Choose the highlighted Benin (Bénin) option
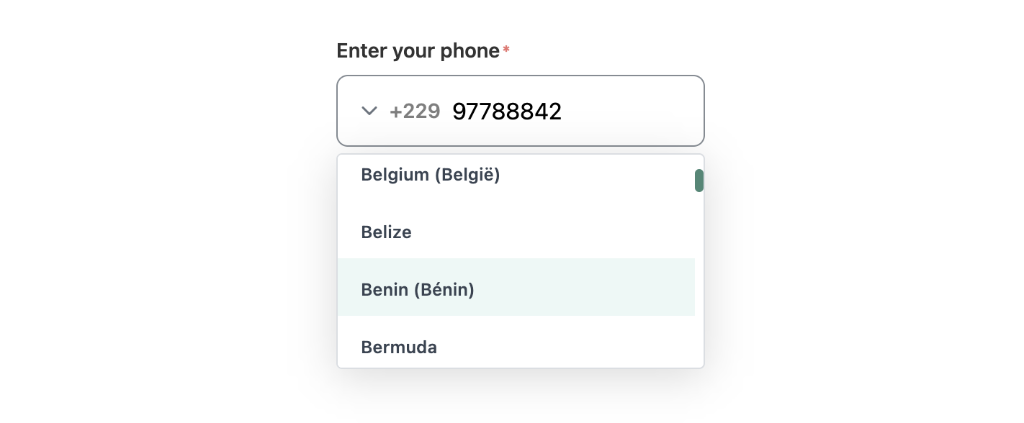Viewport: 1024px width, 423px height. click(x=418, y=290)
